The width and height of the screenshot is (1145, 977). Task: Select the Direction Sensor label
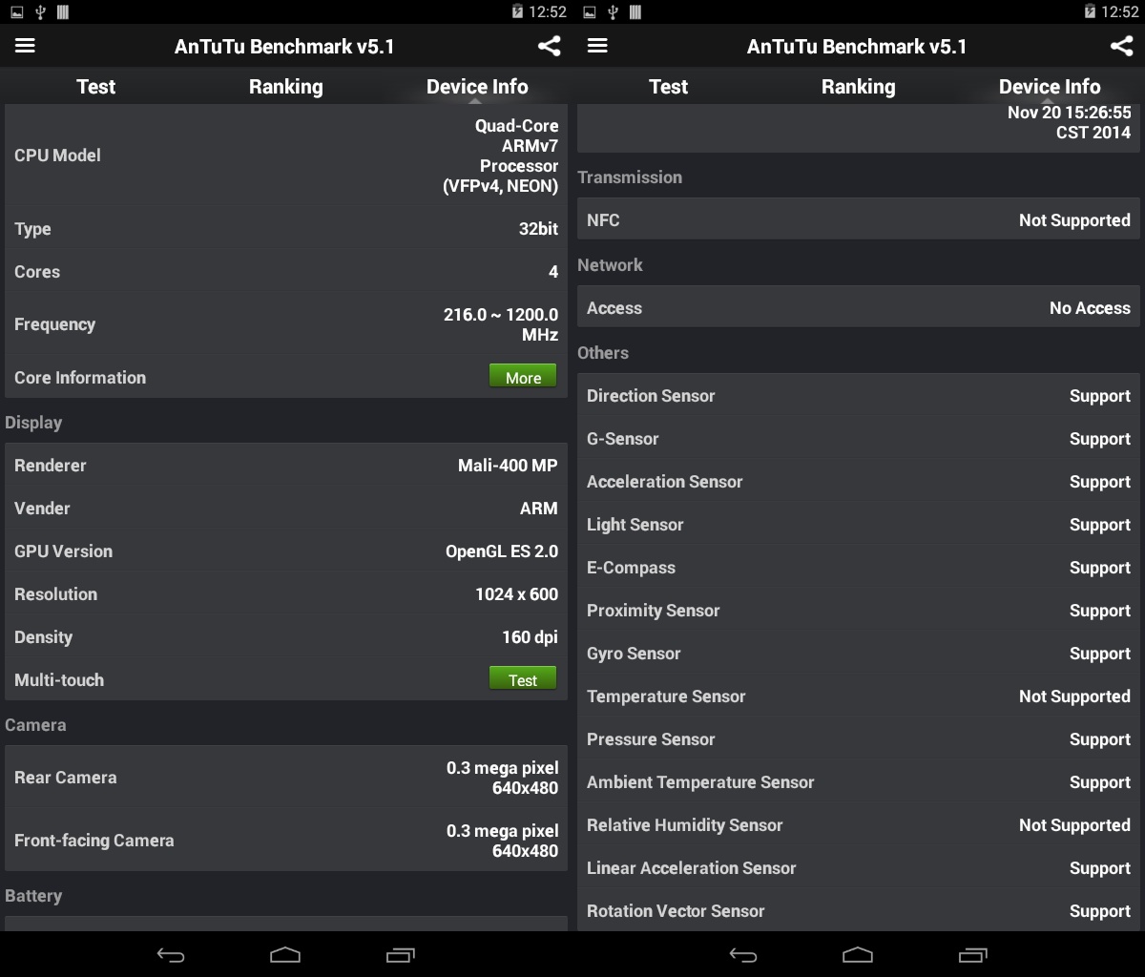tap(651, 396)
